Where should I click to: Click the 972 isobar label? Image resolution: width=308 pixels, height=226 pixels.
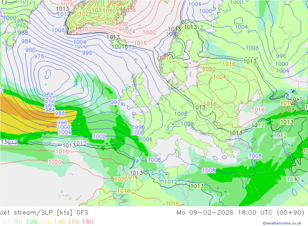tap(50, 98)
